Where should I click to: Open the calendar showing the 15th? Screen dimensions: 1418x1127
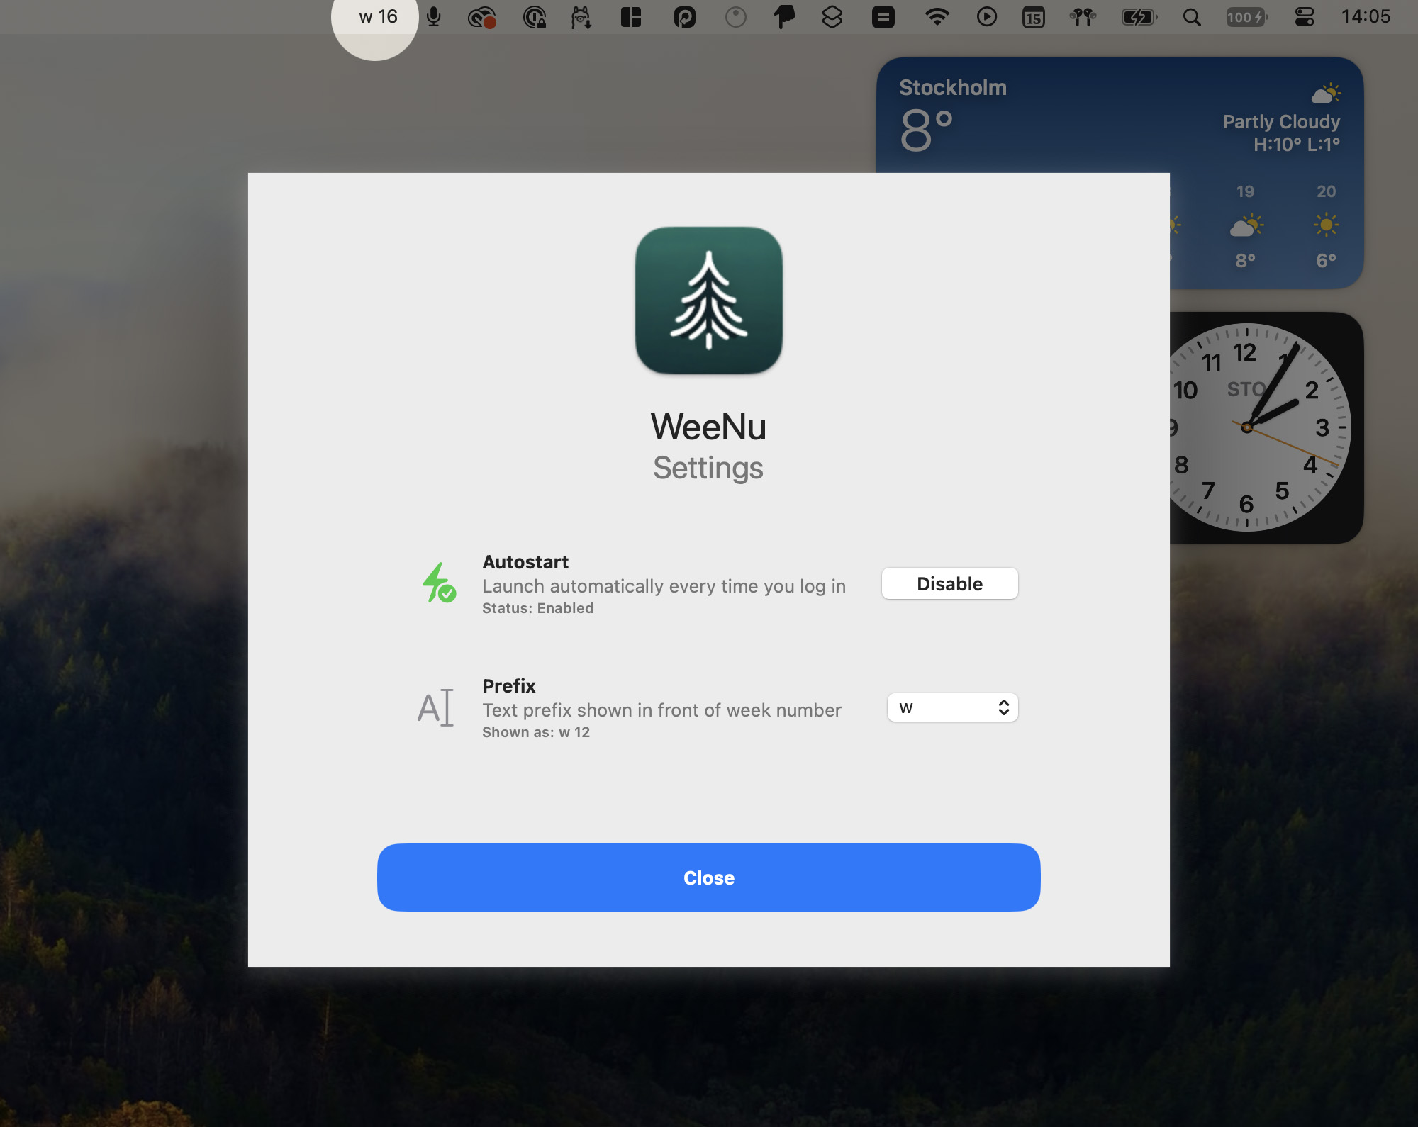(1034, 17)
